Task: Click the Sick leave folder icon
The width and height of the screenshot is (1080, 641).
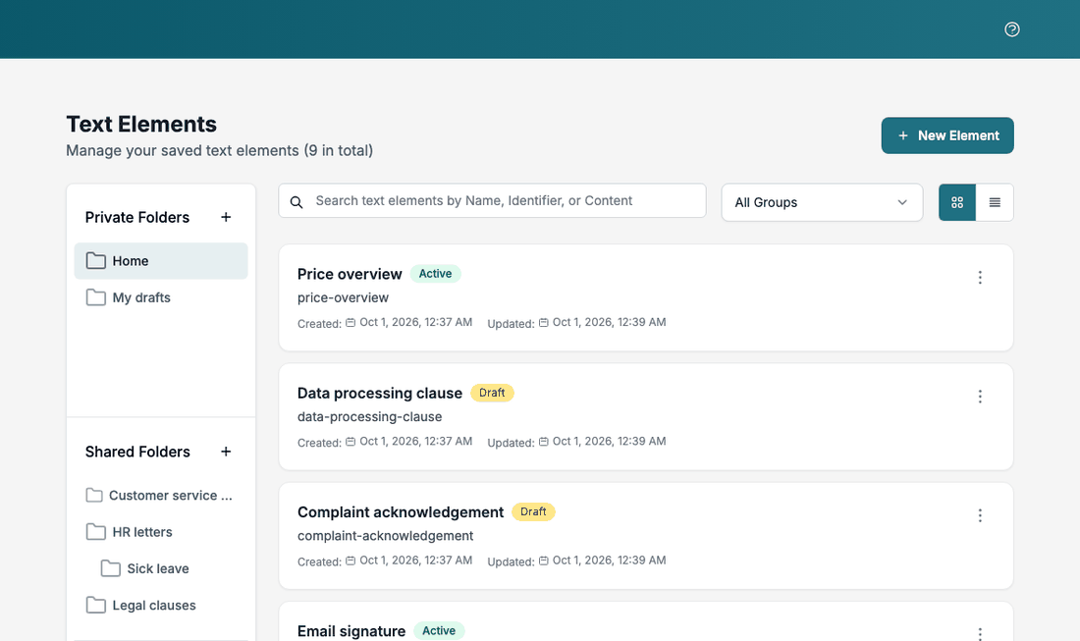Action: [x=110, y=568]
